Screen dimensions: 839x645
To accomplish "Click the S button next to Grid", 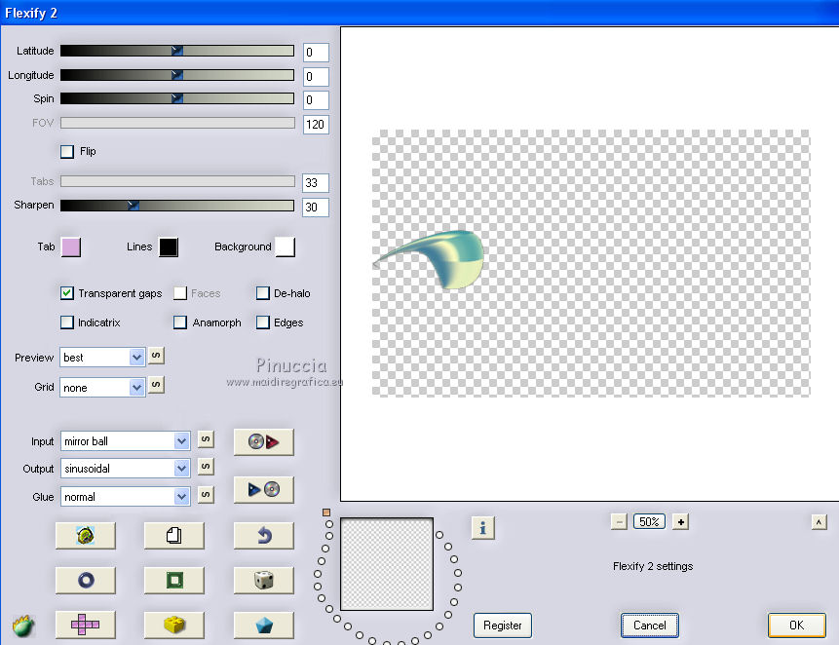I will coord(156,385).
